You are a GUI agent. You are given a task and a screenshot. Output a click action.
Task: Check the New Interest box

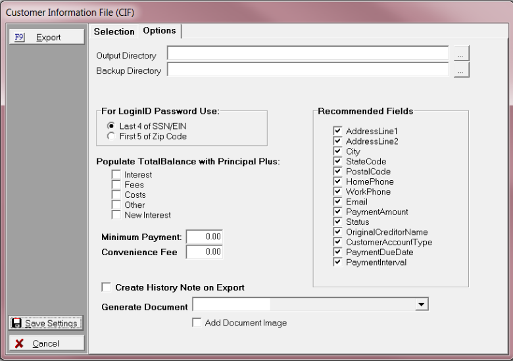click(116, 215)
